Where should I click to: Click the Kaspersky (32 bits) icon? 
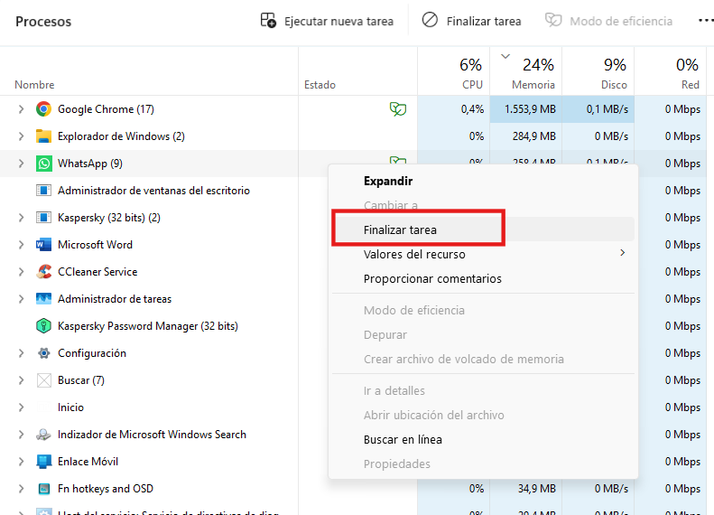43,218
